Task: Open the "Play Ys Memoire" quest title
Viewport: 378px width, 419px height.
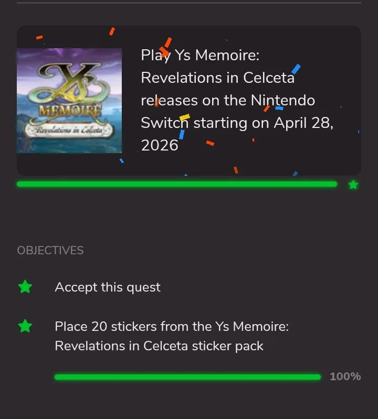Action: pos(200,55)
